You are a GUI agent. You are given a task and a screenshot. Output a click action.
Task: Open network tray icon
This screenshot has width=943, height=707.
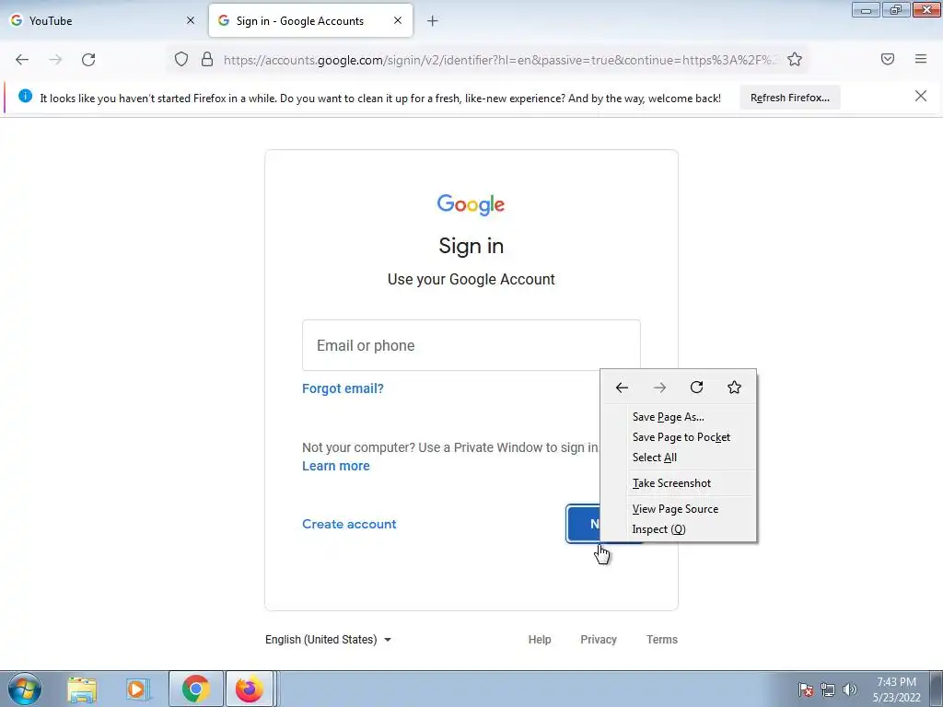point(828,690)
